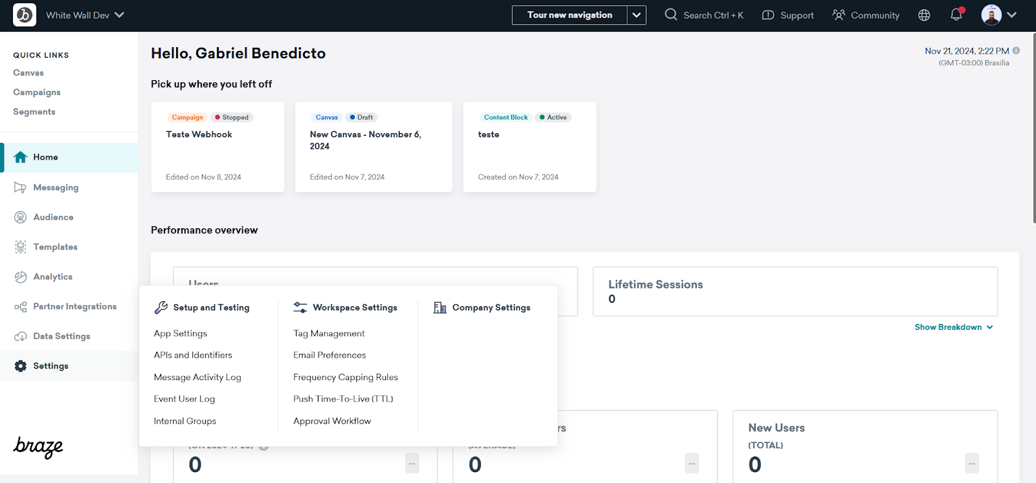Open dropdown arrow next to Tour new navigation

pos(636,15)
